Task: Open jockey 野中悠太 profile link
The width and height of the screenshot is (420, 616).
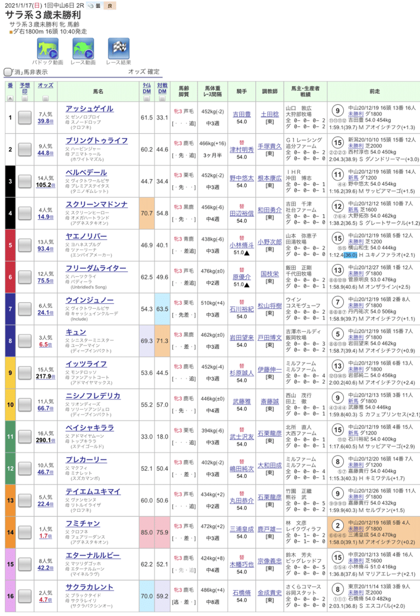Action: pyautogui.click(x=241, y=178)
